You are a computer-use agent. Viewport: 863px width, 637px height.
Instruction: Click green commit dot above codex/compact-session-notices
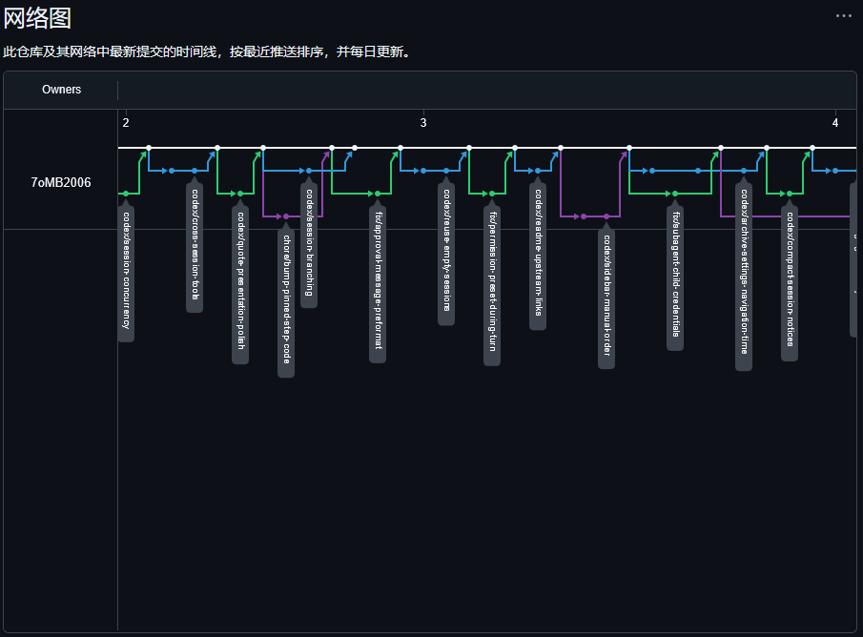(x=790, y=194)
